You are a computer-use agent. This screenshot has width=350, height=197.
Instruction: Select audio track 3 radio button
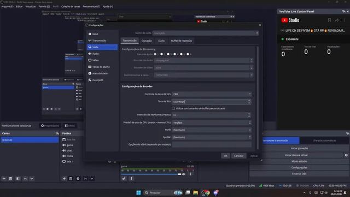pyautogui.click(x=168, y=54)
